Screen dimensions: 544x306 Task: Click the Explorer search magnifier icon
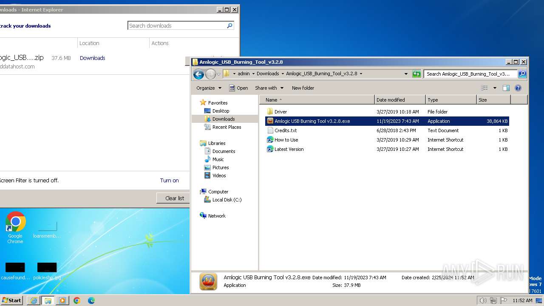tap(522, 74)
